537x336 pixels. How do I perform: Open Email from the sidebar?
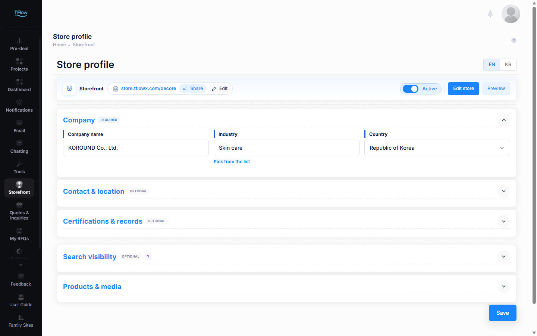19,126
